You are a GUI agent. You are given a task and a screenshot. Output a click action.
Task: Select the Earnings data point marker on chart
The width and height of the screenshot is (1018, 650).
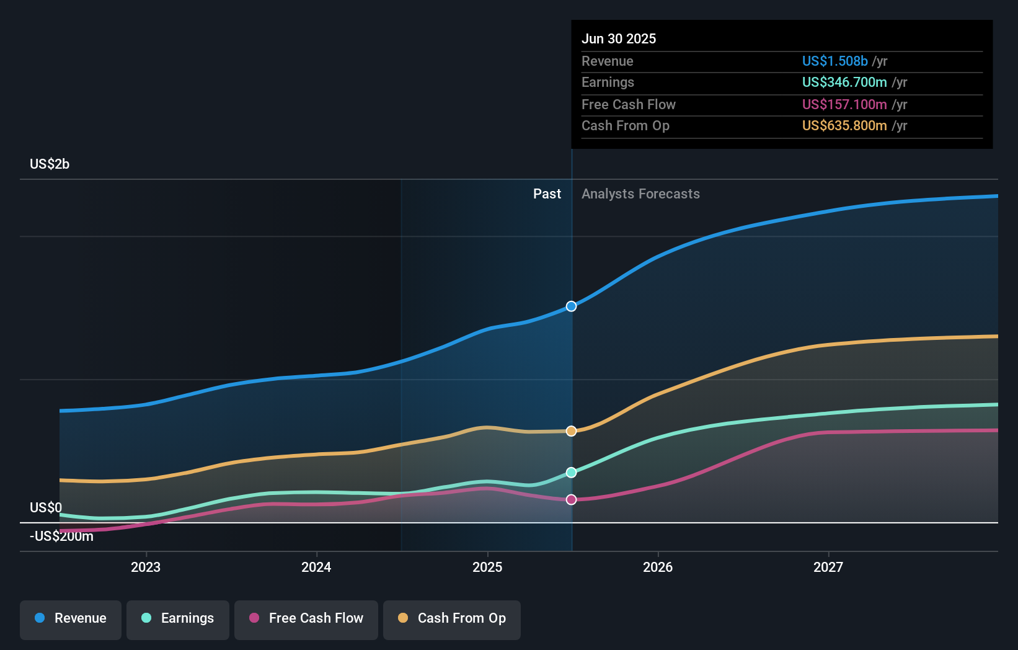click(571, 473)
